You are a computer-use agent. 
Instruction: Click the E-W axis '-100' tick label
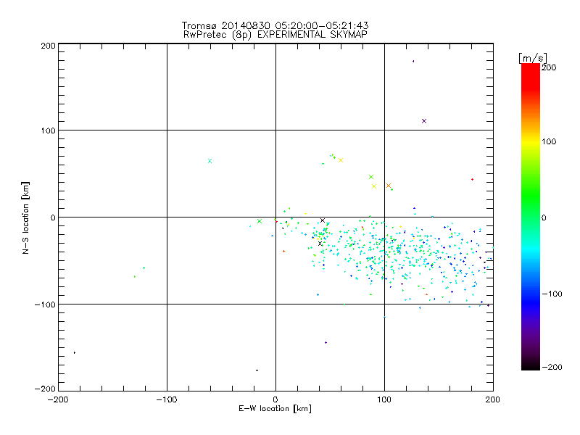(167, 399)
